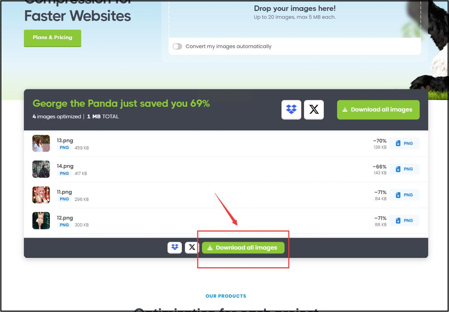
Task: Click the OUR PRODUCTS heading
Action: tap(226, 296)
